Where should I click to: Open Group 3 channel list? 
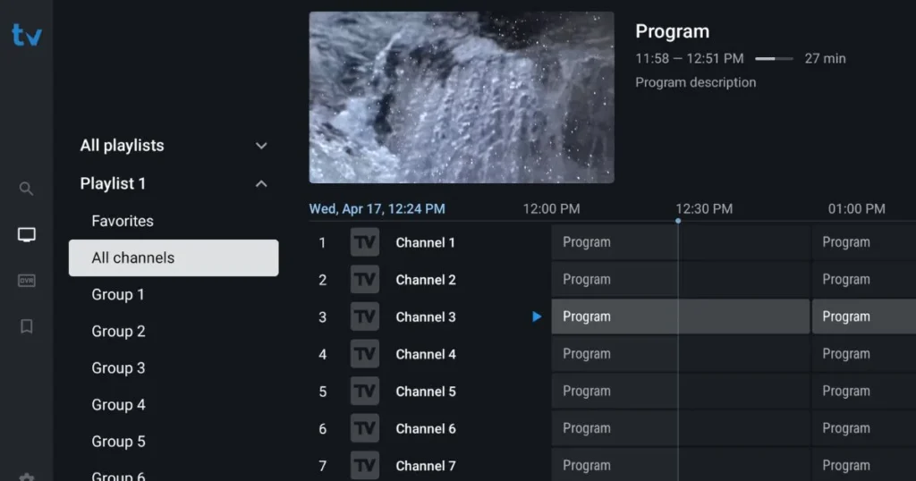pos(118,368)
